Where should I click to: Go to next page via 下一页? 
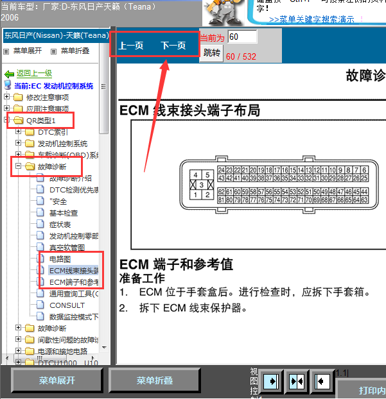[173, 46]
